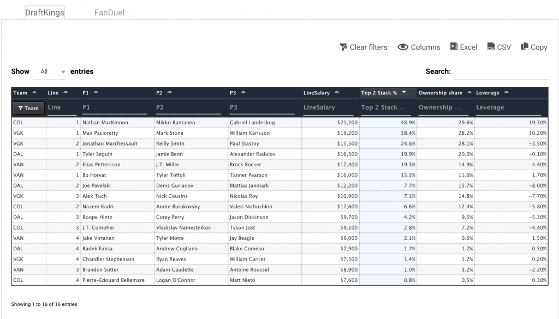
Task: Select the Joe Pavelski cell
Action: pyautogui.click(x=117, y=185)
